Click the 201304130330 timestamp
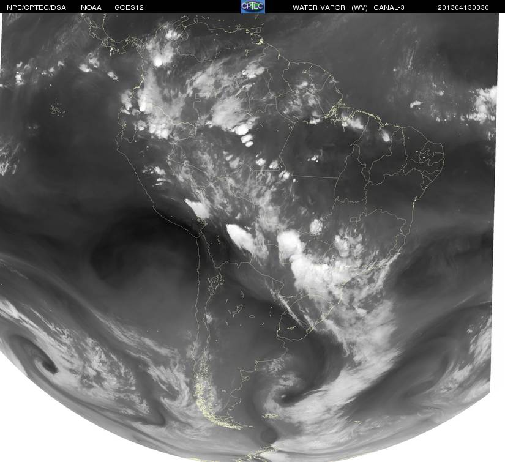 (463, 7)
